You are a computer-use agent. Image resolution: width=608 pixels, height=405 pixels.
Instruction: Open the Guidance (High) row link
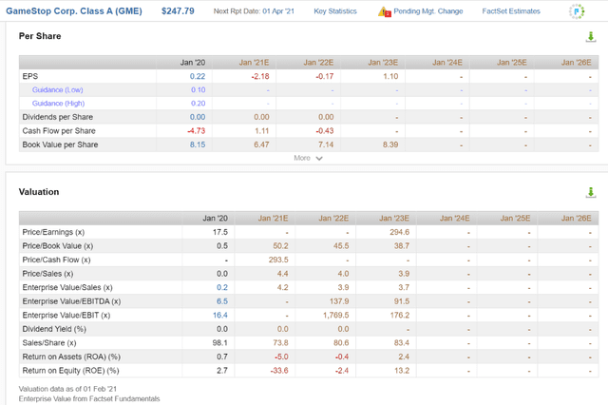pos(58,104)
